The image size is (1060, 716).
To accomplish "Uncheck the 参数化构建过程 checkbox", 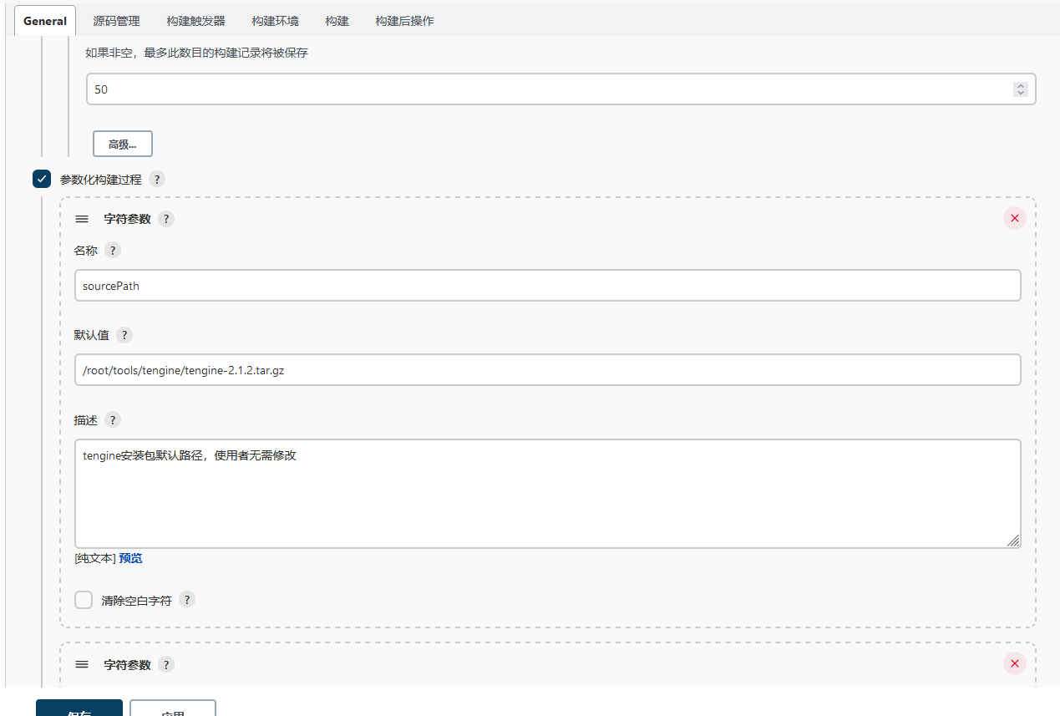I will tap(42, 179).
